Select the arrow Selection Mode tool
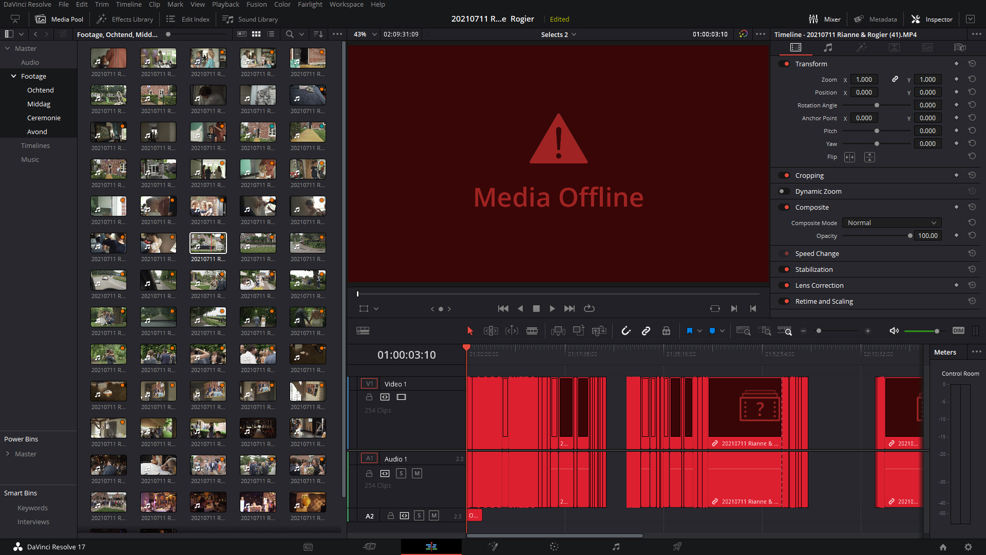The image size is (986, 555). pos(470,331)
